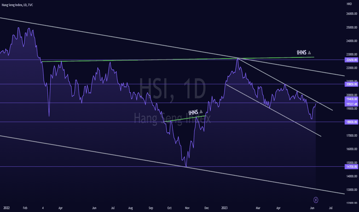Click the Mar label on the time axis
The width and height of the screenshot is (359, 212).
pos(258,208)
